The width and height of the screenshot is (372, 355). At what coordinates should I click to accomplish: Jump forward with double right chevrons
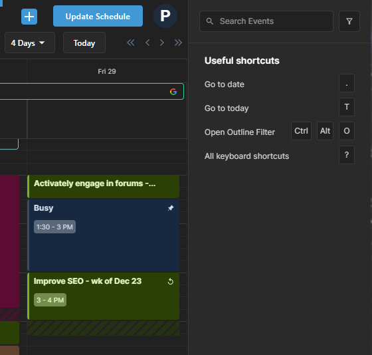click(x=178, y=43)
